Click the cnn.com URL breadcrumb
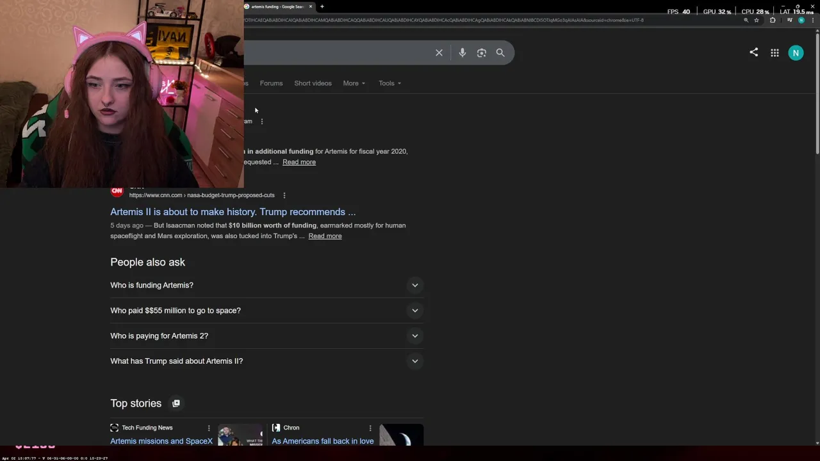This screenshot has height=461, width=820. pos(202,195)
